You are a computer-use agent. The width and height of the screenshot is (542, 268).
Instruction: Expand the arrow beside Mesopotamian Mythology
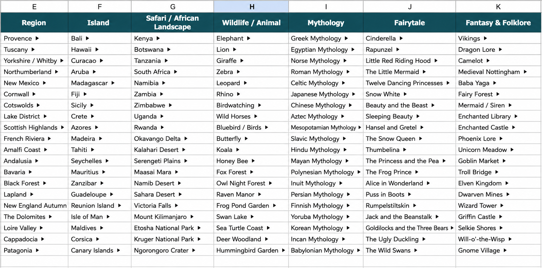point(360,127)
